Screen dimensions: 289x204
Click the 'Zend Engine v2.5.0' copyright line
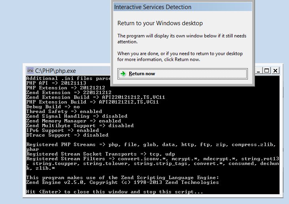123,182
